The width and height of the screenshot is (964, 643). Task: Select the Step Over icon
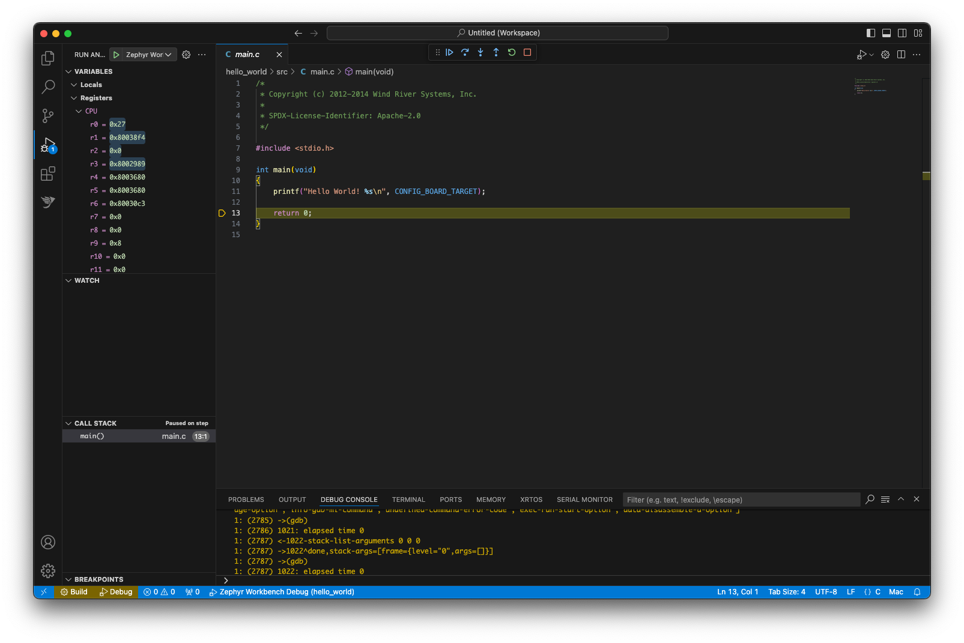[465, 52]
